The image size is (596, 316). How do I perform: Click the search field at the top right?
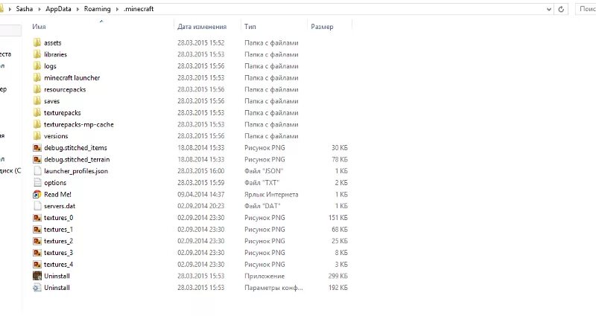[x=586, y=9]
